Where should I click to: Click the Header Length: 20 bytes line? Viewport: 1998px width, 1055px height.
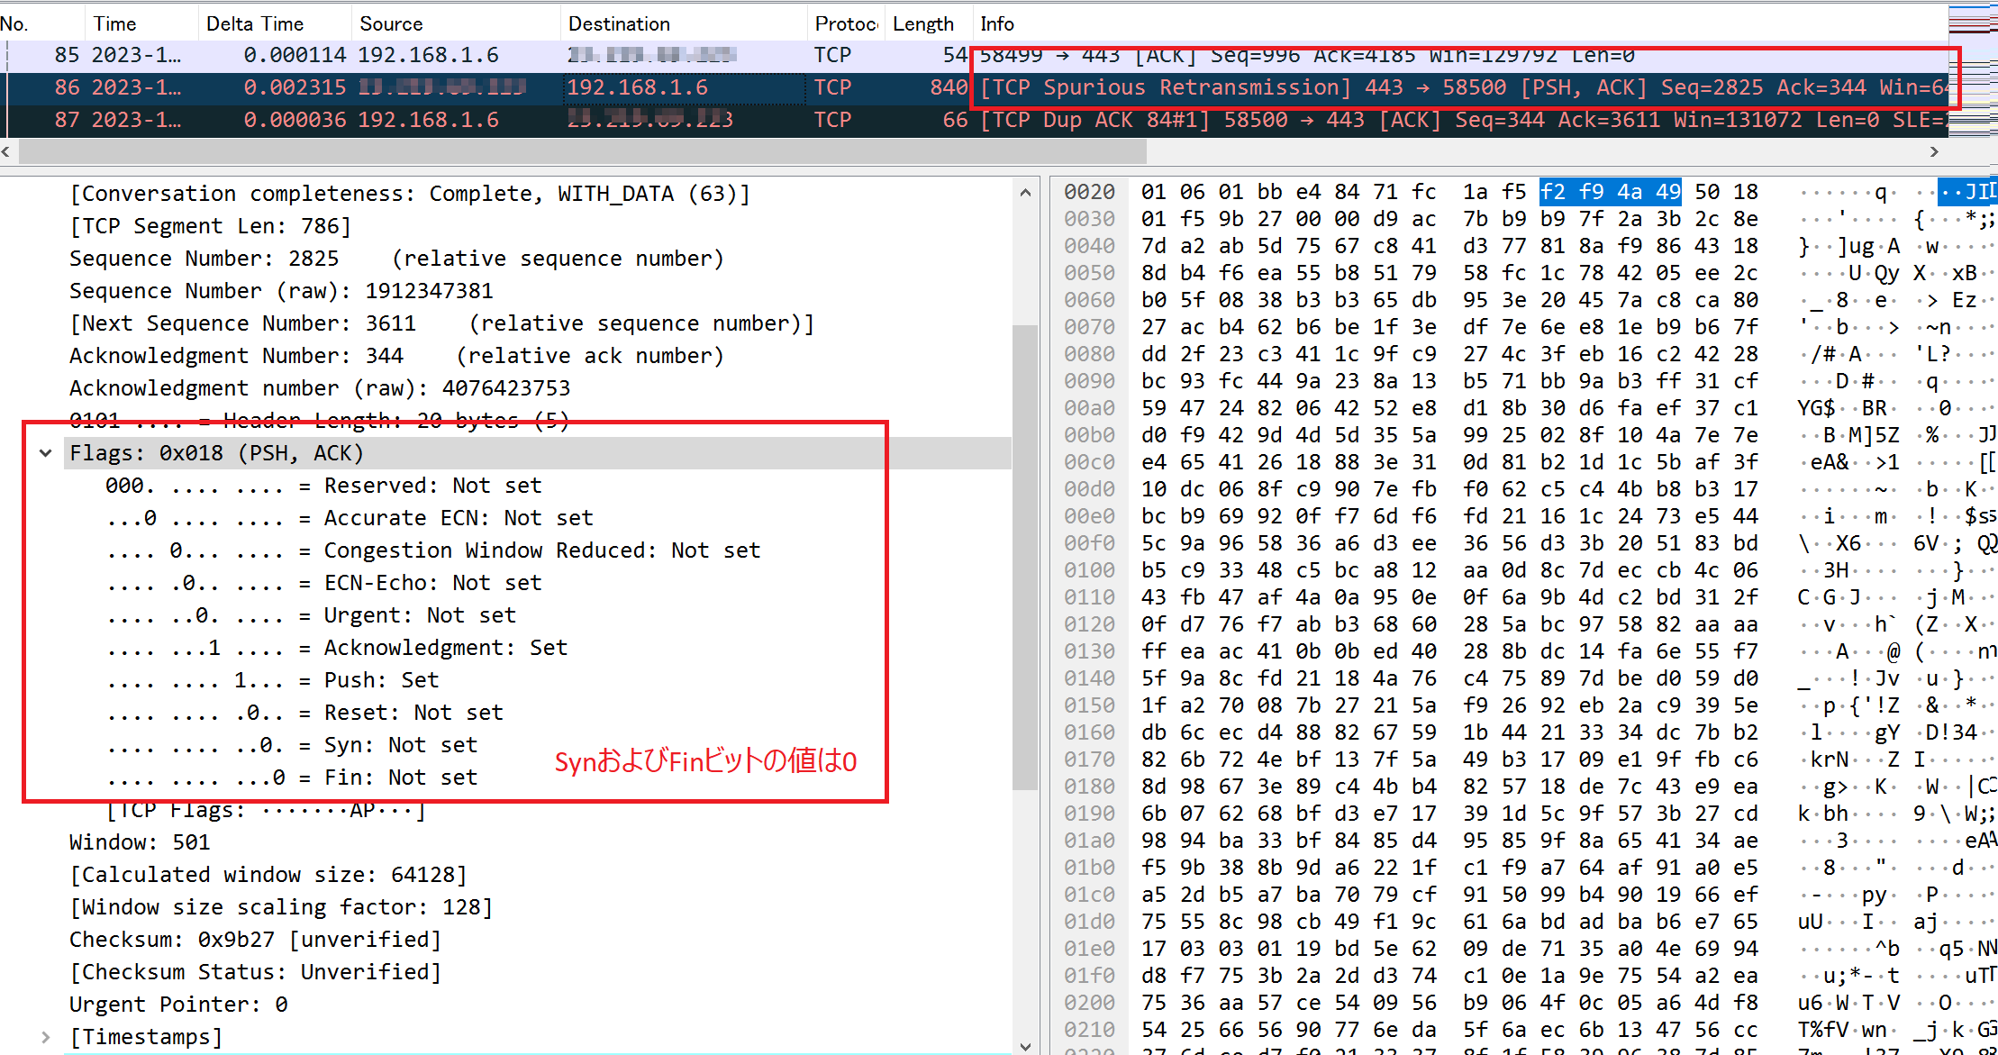click(320, 421)
